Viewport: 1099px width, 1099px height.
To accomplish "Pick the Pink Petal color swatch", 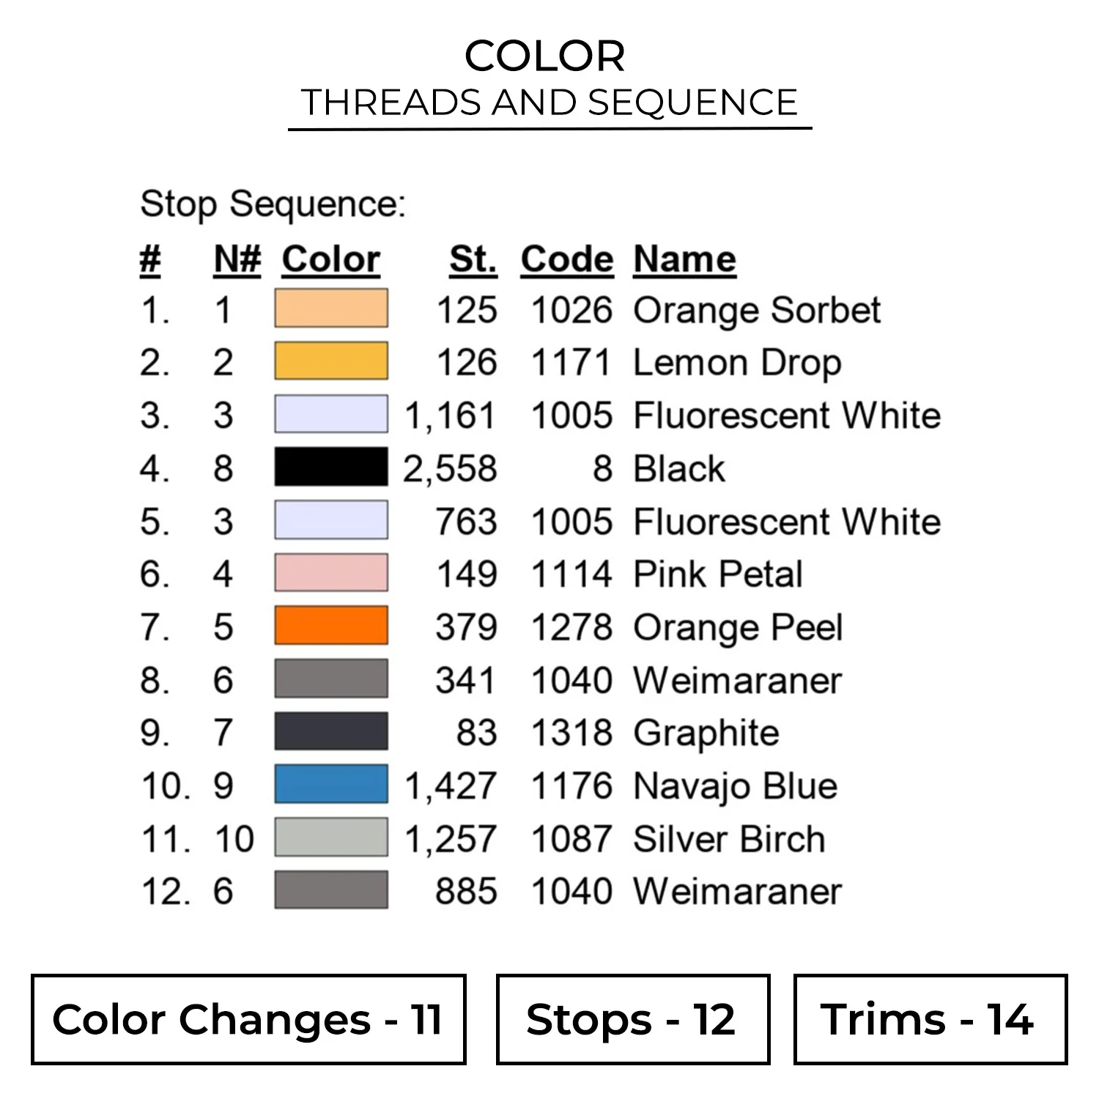I will coord(331,573).
